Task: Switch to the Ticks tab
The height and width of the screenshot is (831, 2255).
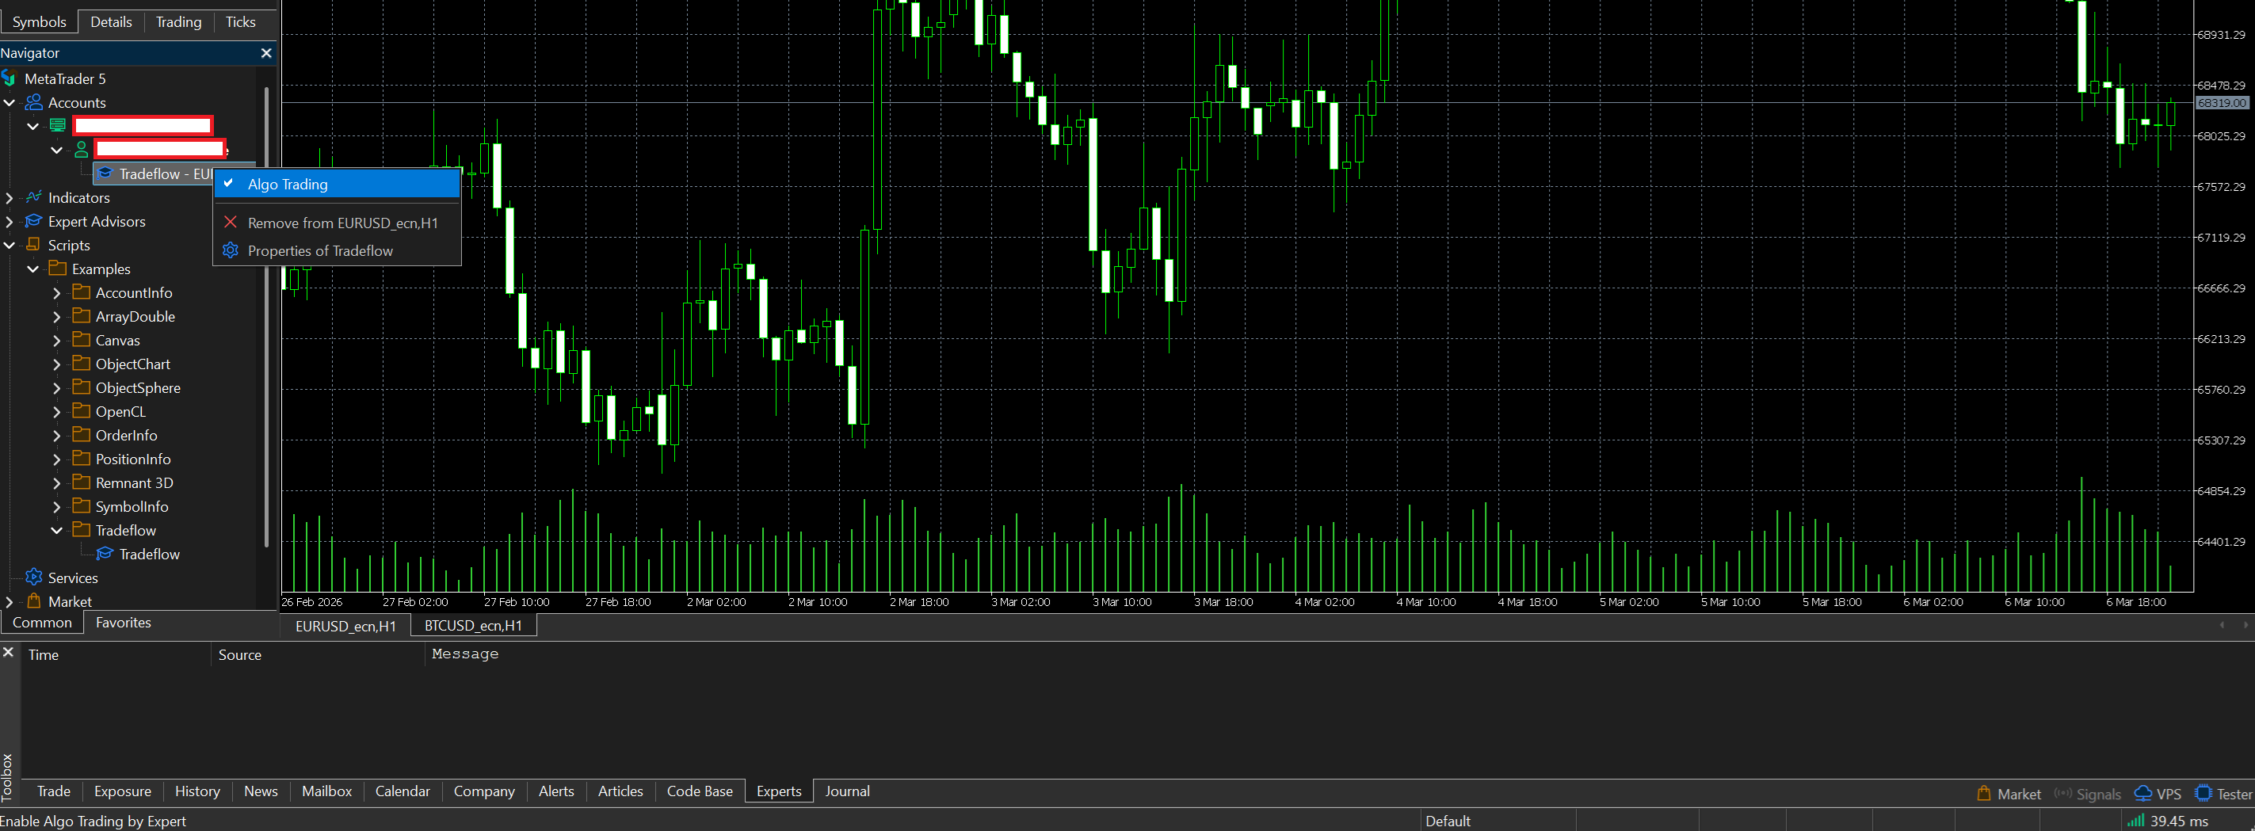Action: pos(241,22)
